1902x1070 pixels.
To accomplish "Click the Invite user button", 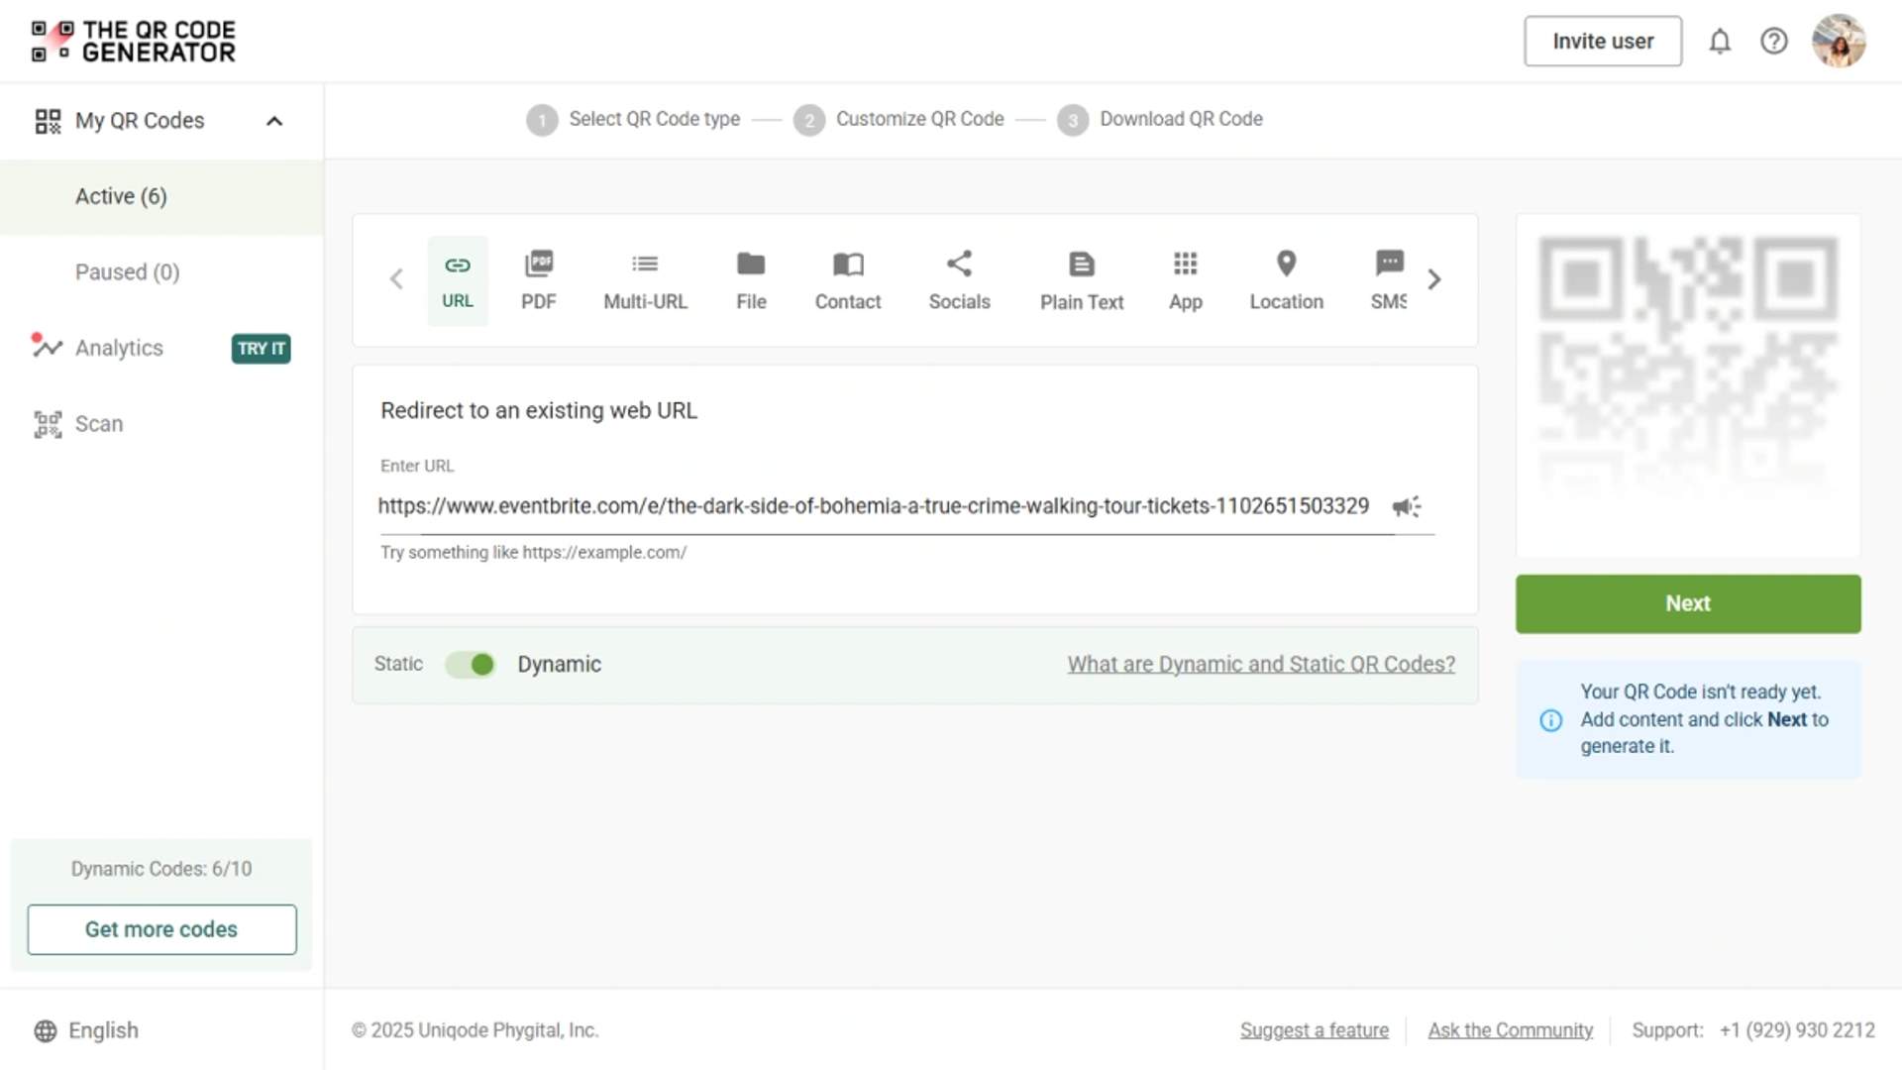I will pyautogui.click(x=1603, y=42).
